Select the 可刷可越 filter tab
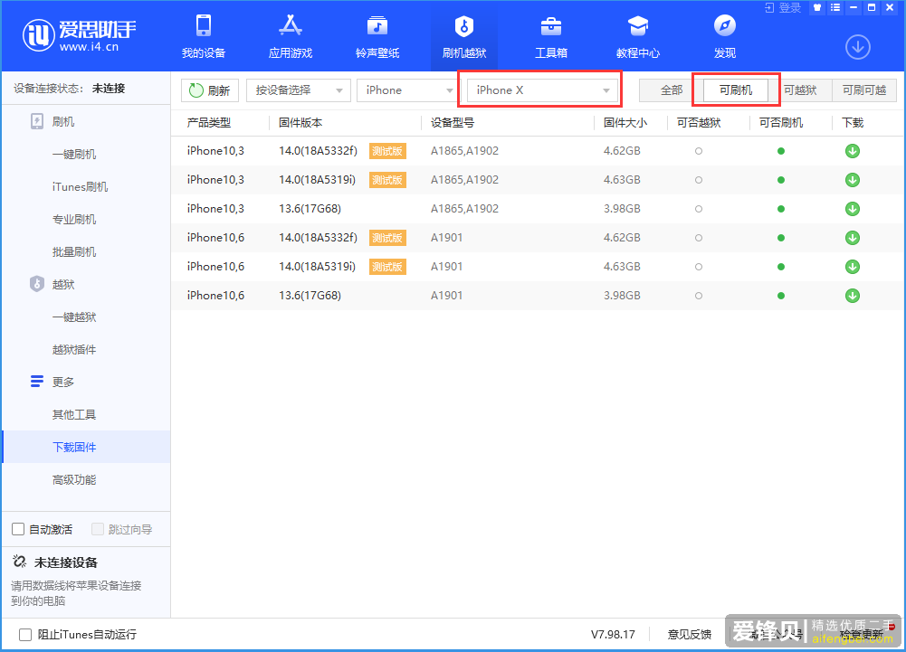 864,90
